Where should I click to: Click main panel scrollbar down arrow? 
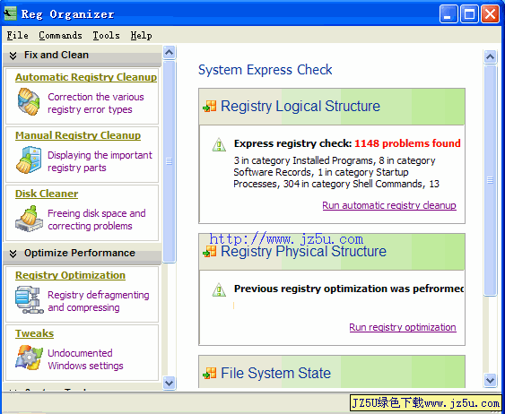[x=490, y=380]
